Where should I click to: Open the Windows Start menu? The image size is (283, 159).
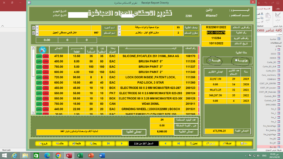[x=4, y=155]
